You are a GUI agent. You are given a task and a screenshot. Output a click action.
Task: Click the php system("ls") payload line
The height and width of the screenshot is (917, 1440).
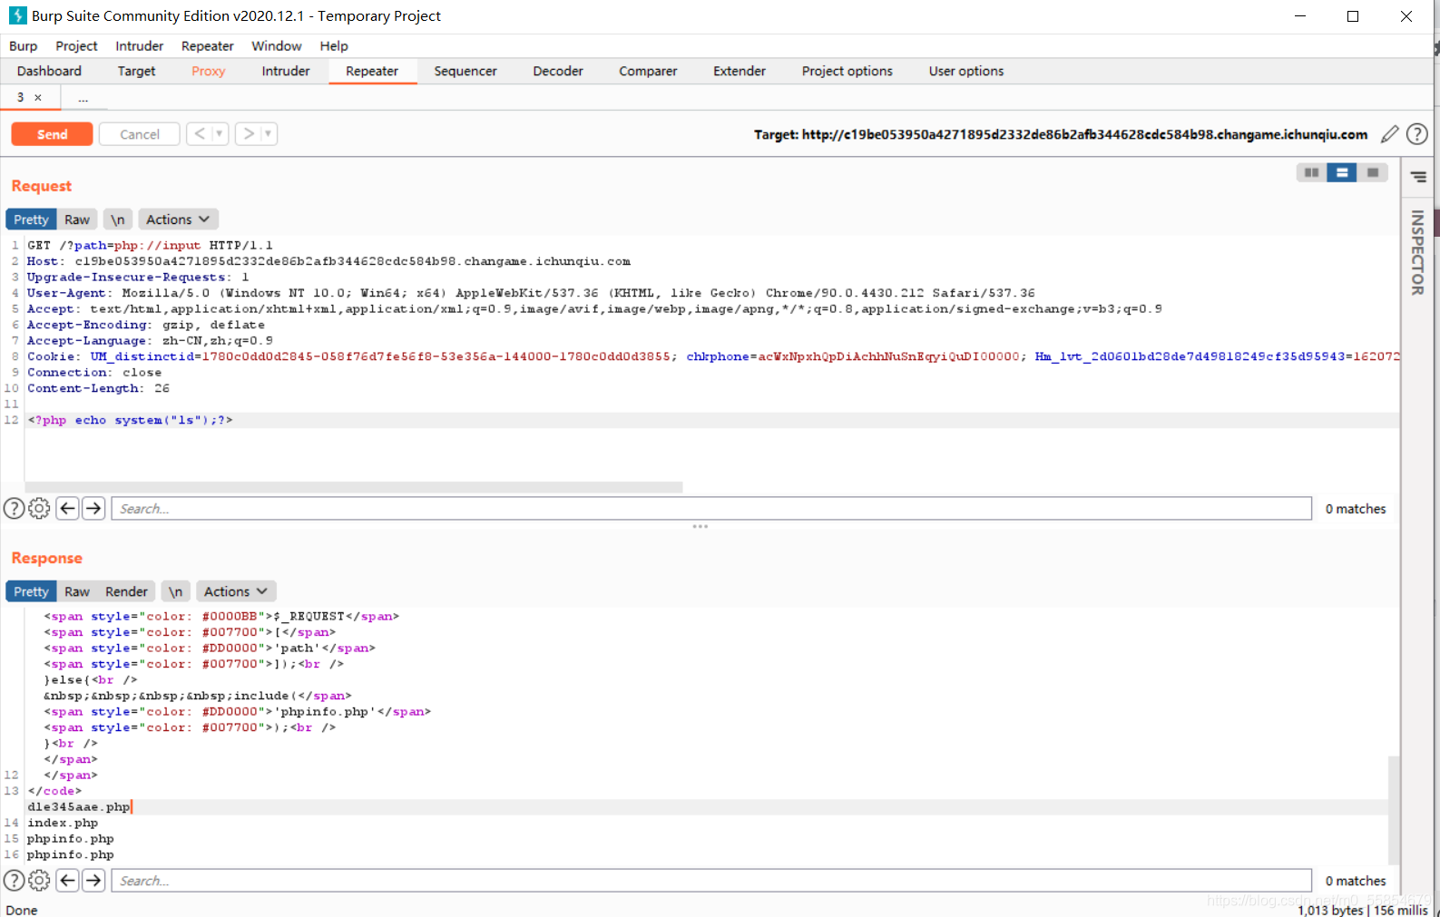(130, 420)
